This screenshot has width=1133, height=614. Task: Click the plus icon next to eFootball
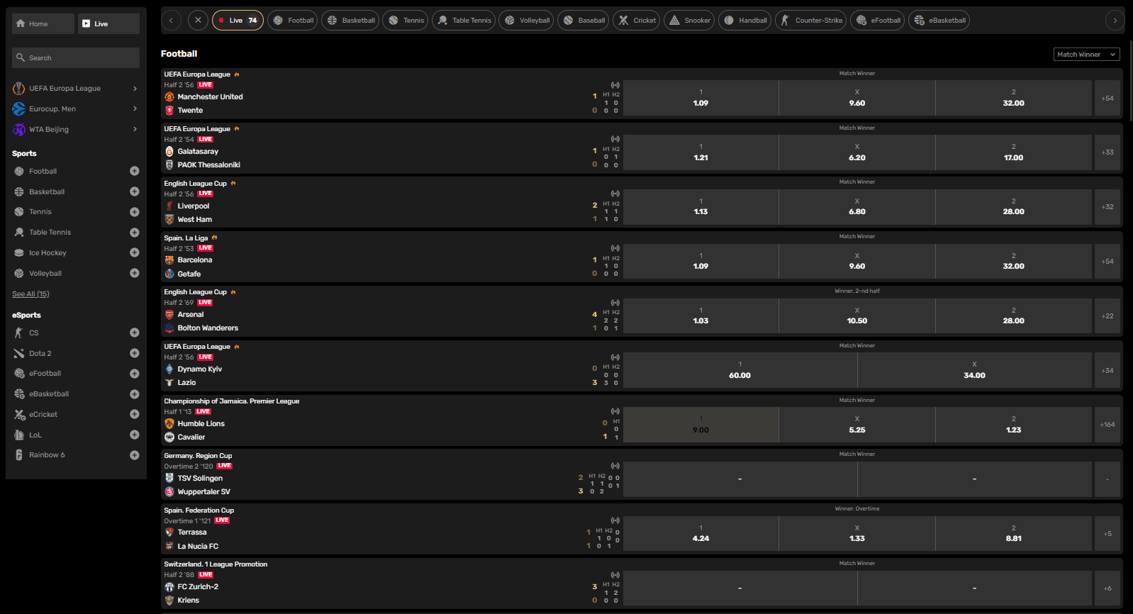135,374
